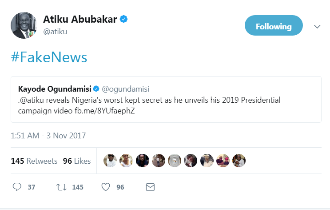Click the last liker avatar in row
This screenshot has height=210, width=330.
pos(239,161)
